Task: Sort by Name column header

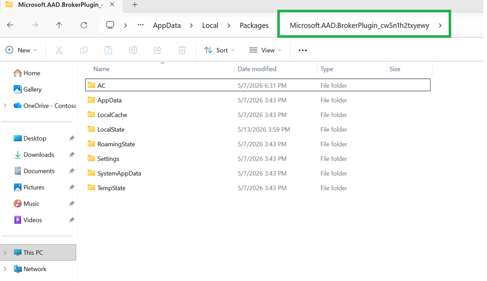Action: pos(160,69)
